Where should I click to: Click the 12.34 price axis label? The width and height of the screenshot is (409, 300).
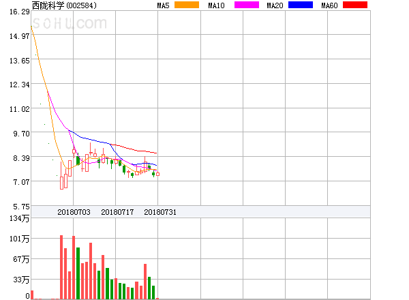20,85
